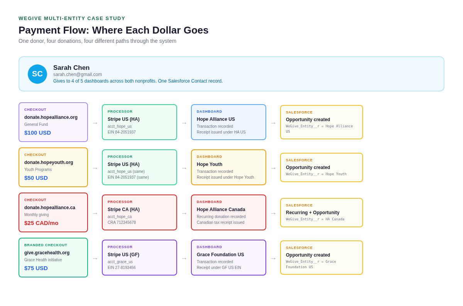Click the EIN 84-2051937 text without '(same)'
The image size is (463, 306).
[122, 132]
